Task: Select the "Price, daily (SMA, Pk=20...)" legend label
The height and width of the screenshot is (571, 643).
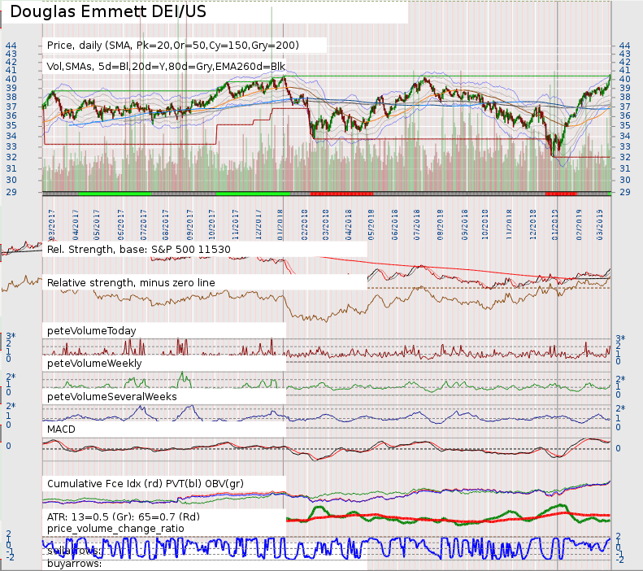Action: click(173, 45)
